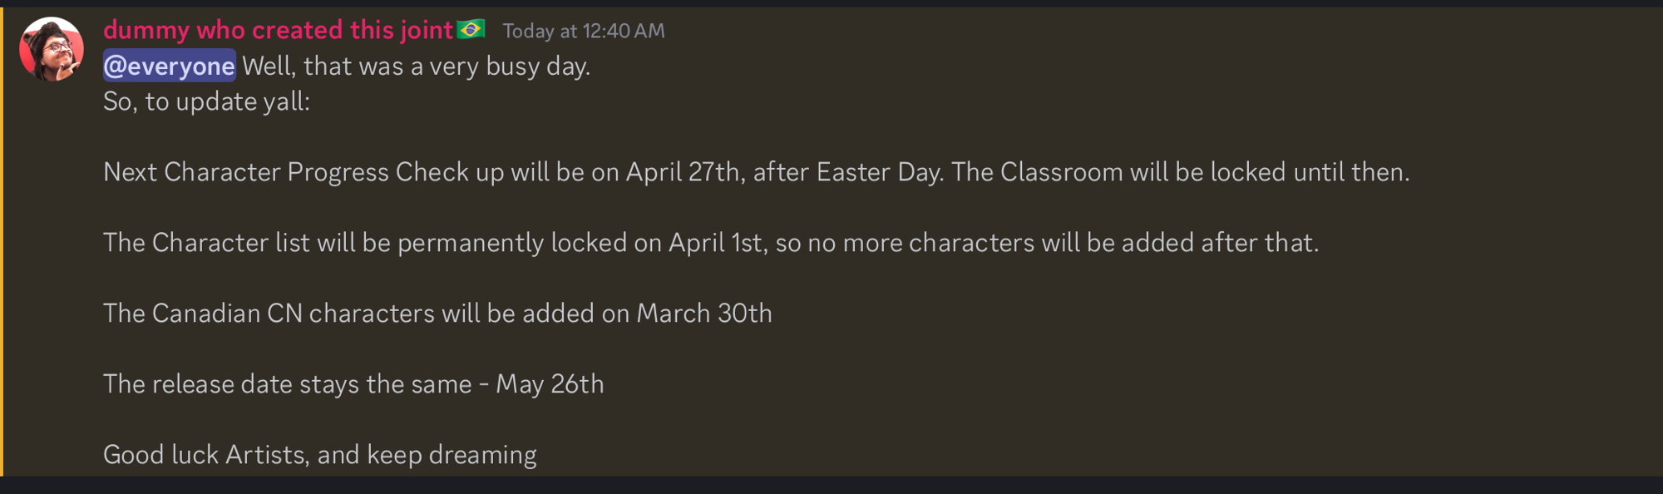The width and height of the screenshot is (1663, 494).
Task: Click the sentence "The Classroom will be locked until then."
Action: click(x=1180, y=172)
